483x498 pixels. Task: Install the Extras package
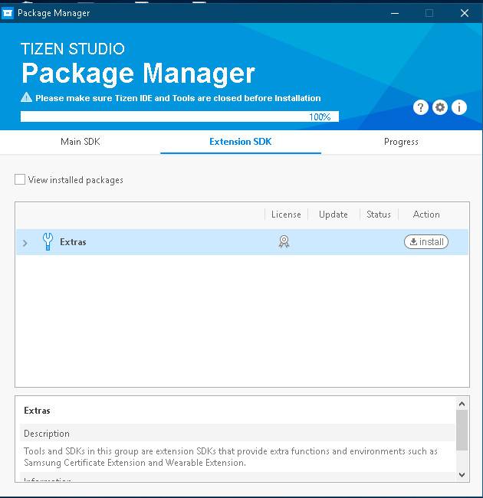[426, 241]
